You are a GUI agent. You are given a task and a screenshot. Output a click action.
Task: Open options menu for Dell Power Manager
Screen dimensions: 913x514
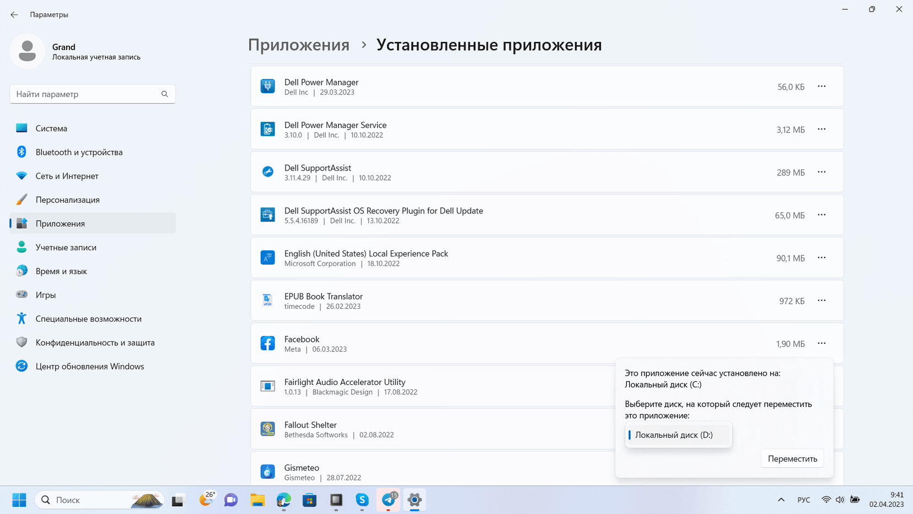(821, 87)
